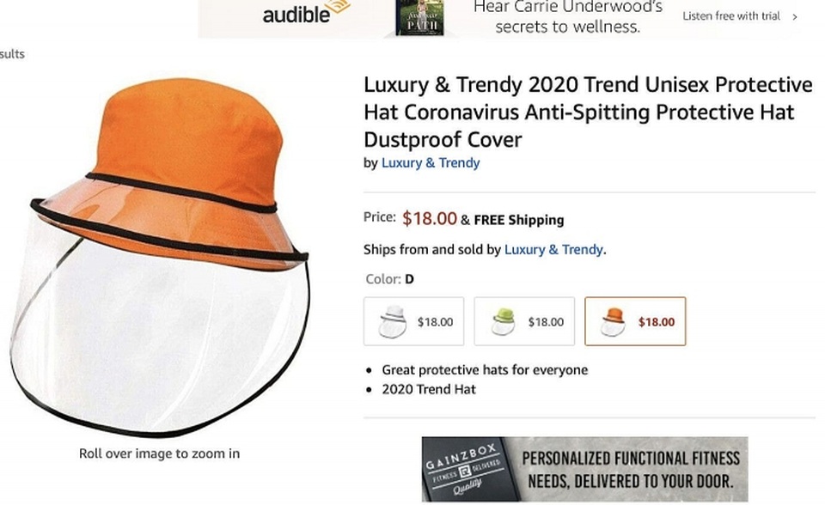Open Luxury & Trendy brand link under title
The image size is (825, 505).
(431, 163)
